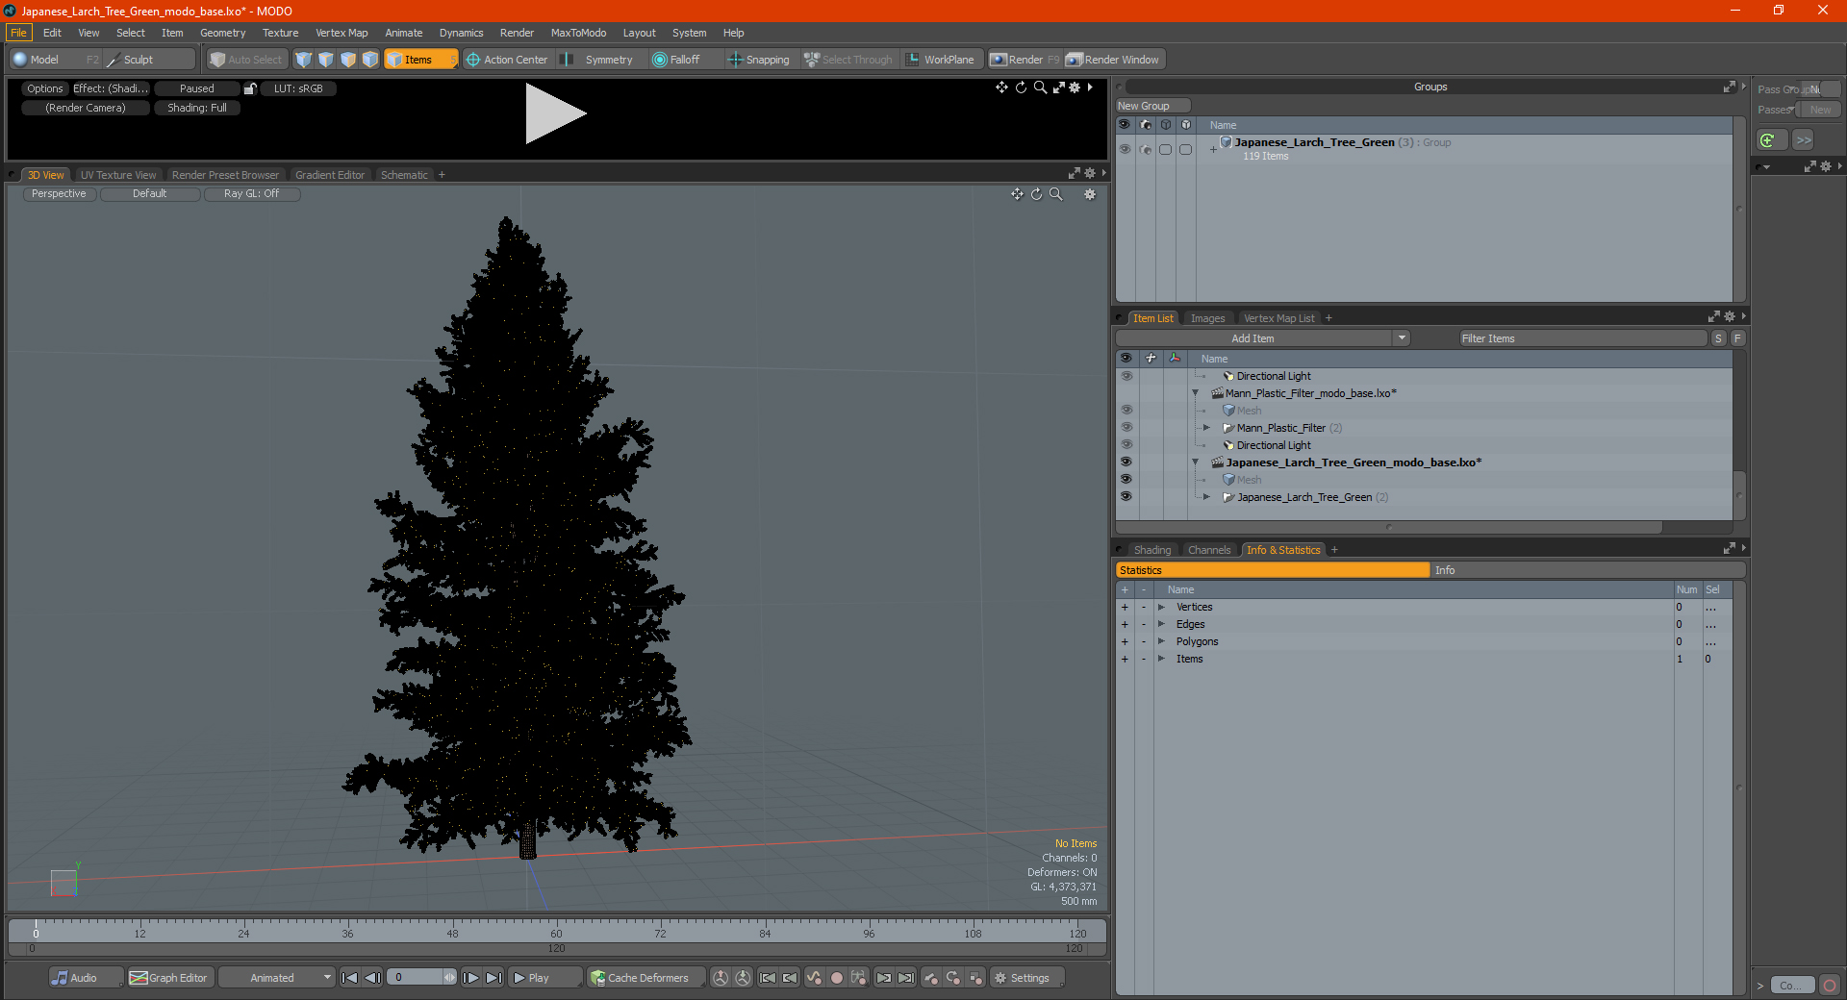
Task: Click the preview lock icon
Action: click(250, 88)
